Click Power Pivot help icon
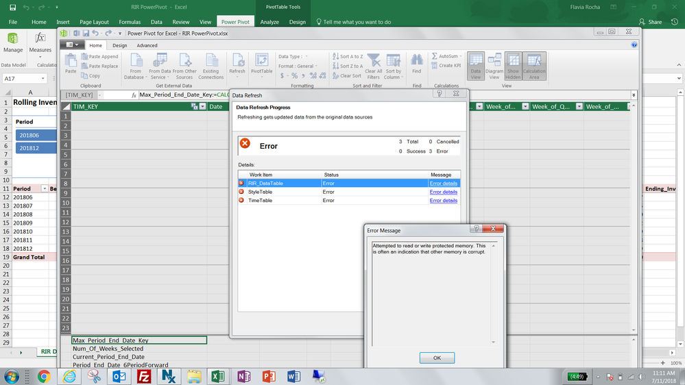Screen dimensions: 685x385 634,45
